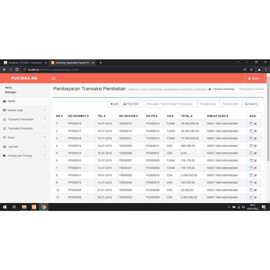Delete payment PP000018 with red X
This screenshot has width=270, height=270.
tap(255, 138)
